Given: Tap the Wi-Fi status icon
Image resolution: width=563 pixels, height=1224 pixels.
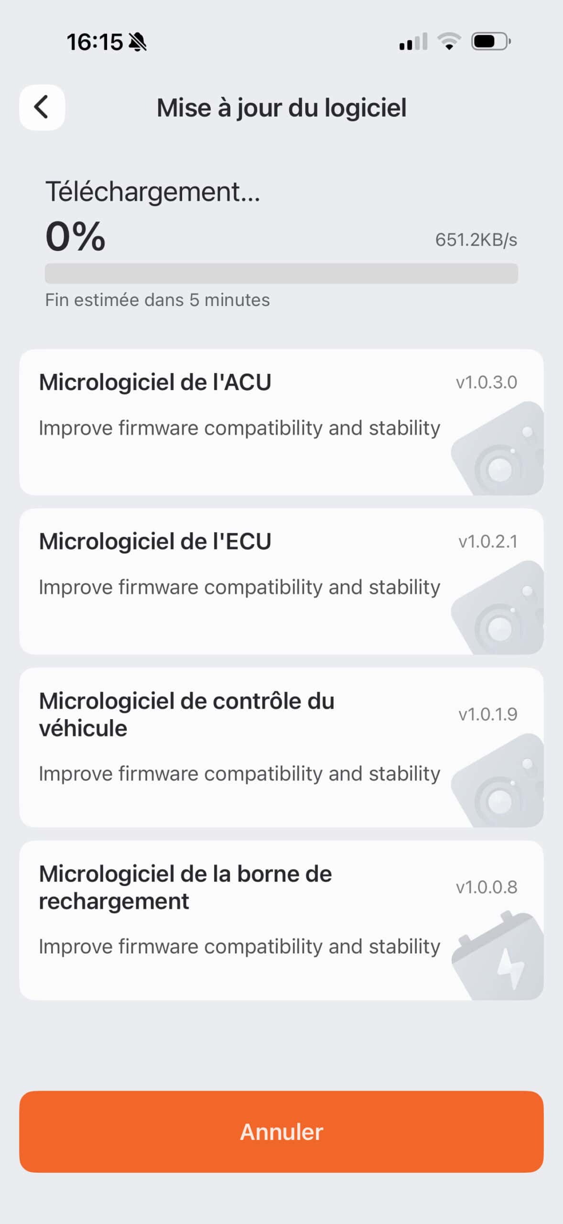Looking at the screenshot, I should pos(449,41).
